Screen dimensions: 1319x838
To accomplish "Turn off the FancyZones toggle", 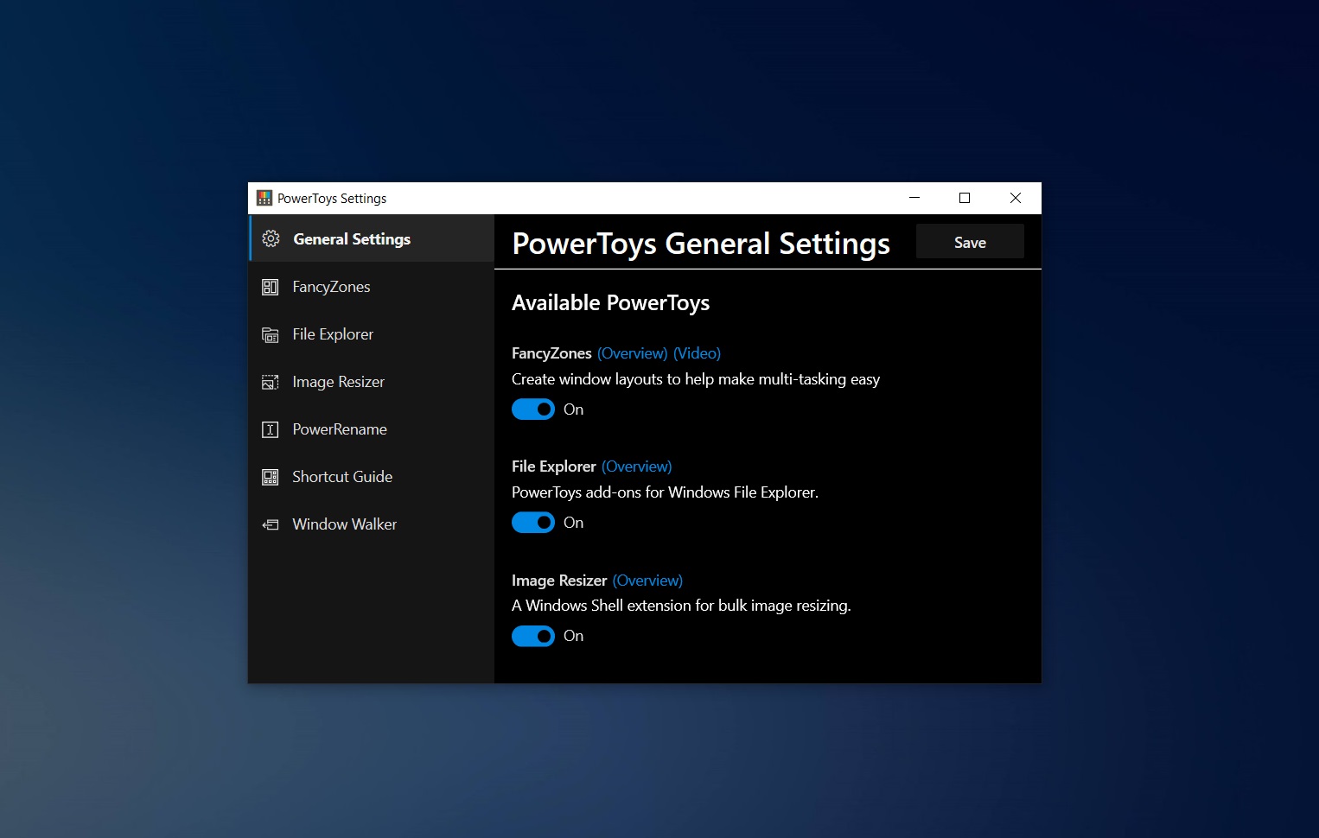I will click(533, 409).
